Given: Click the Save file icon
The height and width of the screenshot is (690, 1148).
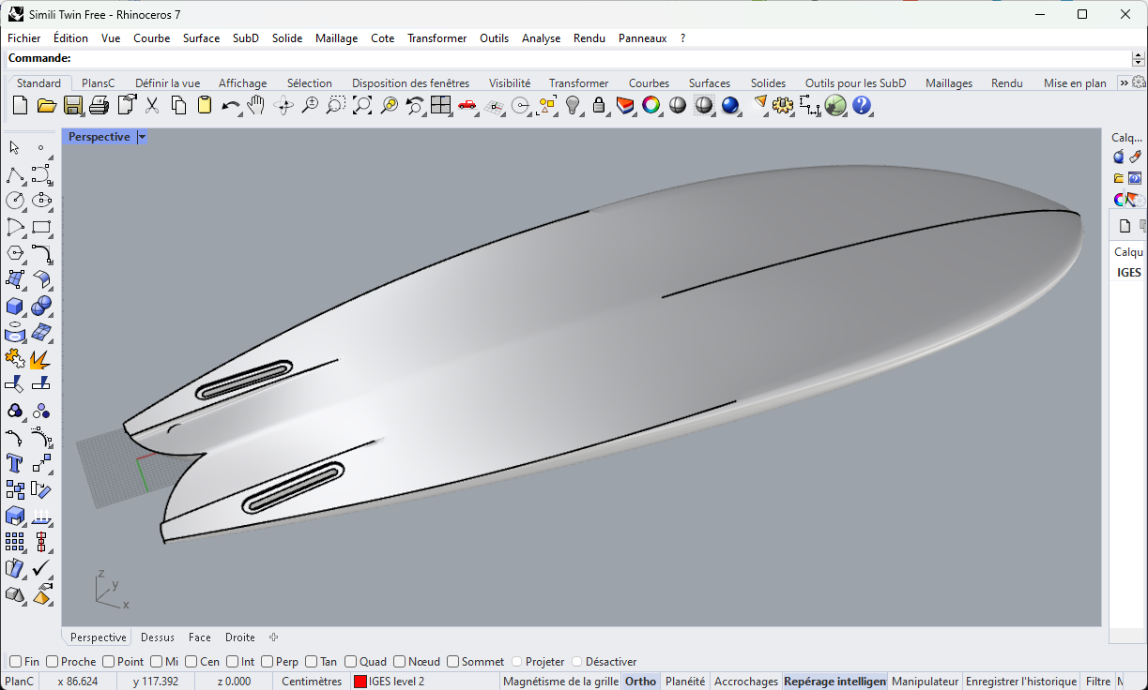Looking at the screenshot, I should [73, 106].
